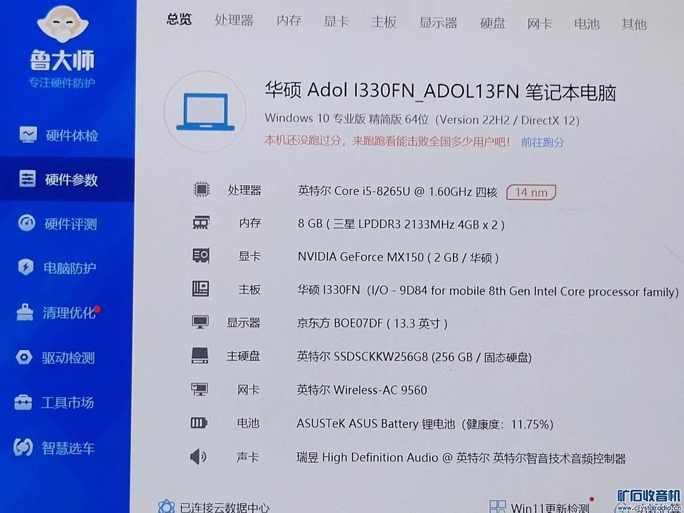The image size is (684, 513).
Task: Click the 主板 motherboard icon
Action: pos(200,289)
